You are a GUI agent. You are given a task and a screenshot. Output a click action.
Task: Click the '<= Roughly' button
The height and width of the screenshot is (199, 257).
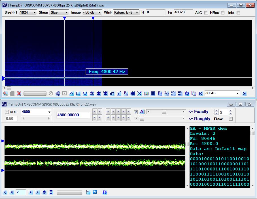199,119
